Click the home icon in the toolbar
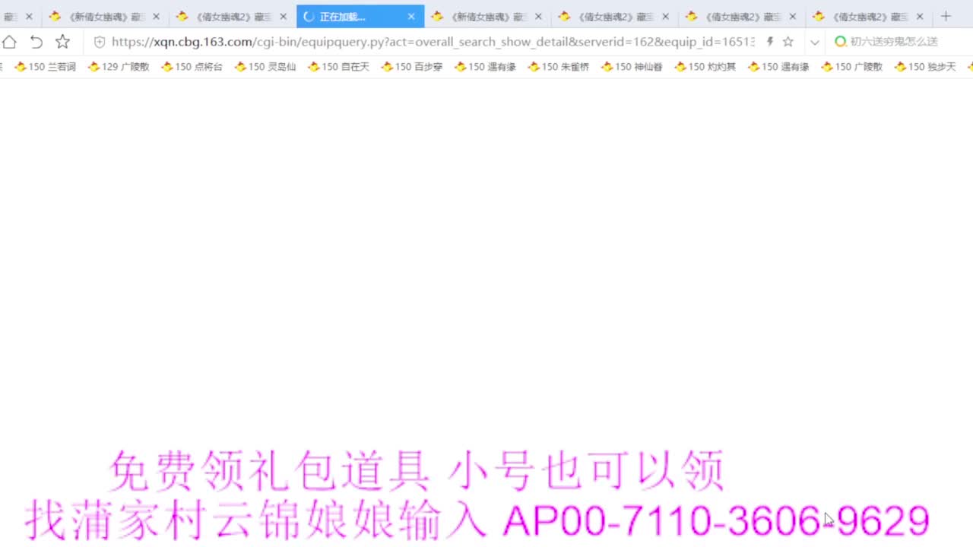This screenshot has width=973, height=547. [9, 42]
